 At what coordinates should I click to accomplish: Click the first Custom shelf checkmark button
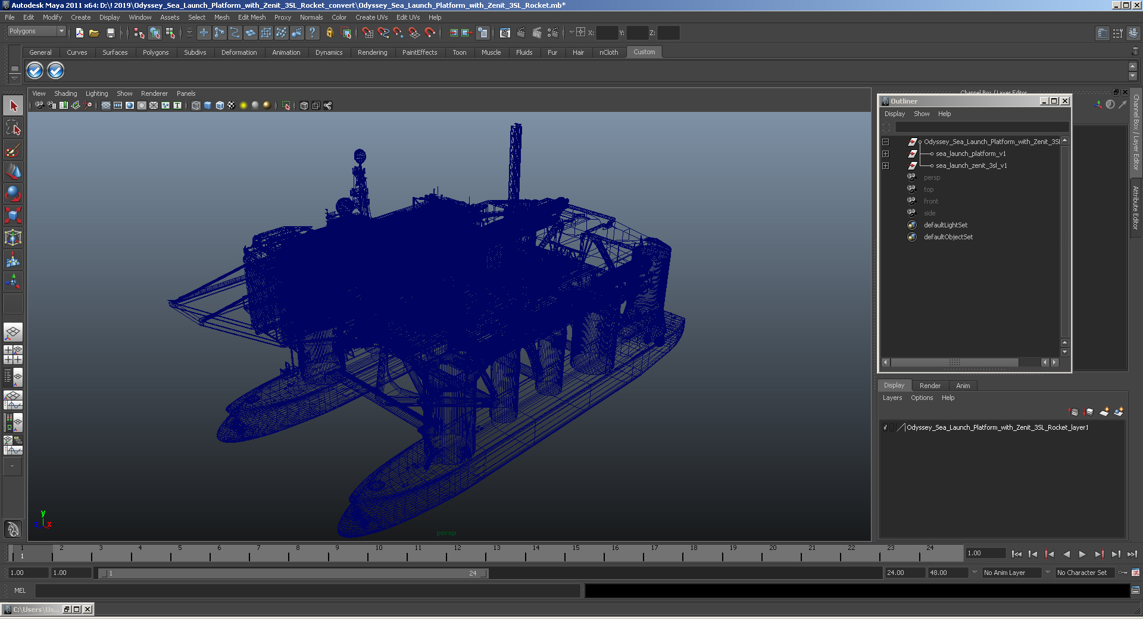(35, 71)
